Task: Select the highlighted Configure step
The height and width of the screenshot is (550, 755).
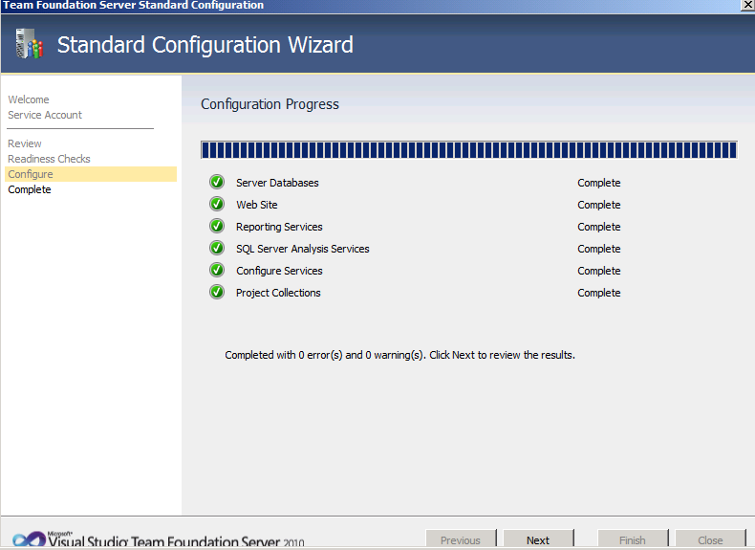Action: [x=91, y=174]
